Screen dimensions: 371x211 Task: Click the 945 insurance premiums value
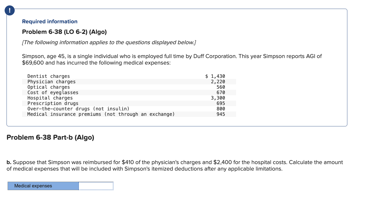(x=222, y=114)
